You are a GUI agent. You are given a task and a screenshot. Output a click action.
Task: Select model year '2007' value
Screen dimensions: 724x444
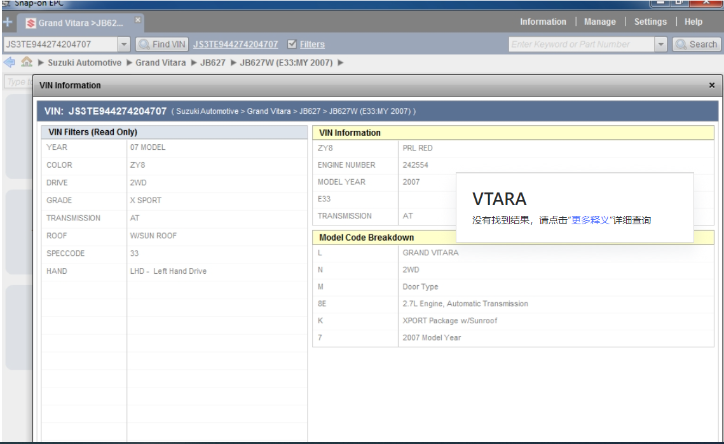pyautogui.click(x=411, y=182)
